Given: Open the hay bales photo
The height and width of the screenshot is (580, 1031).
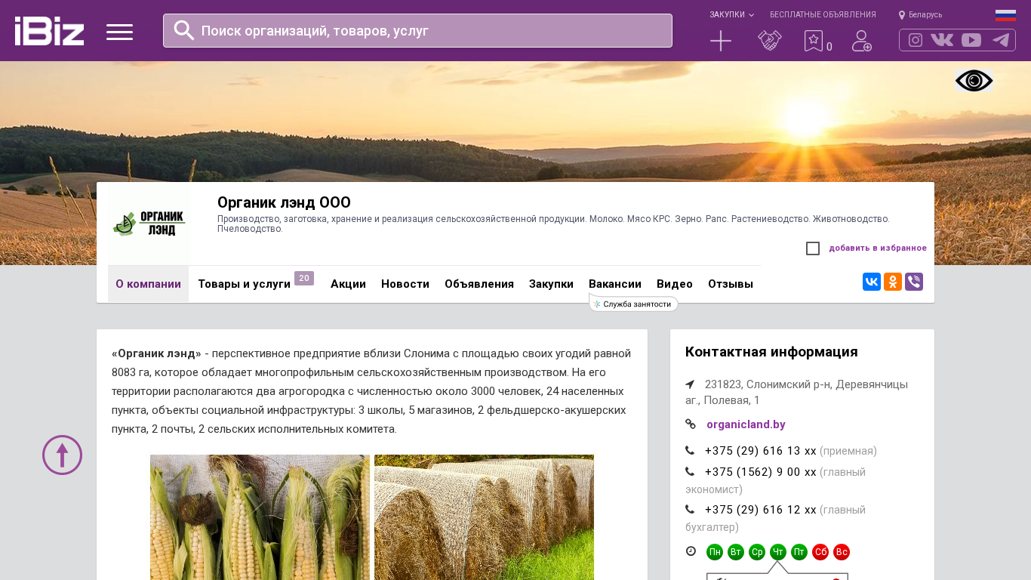Looking at the screenshot, I should 484,517.
